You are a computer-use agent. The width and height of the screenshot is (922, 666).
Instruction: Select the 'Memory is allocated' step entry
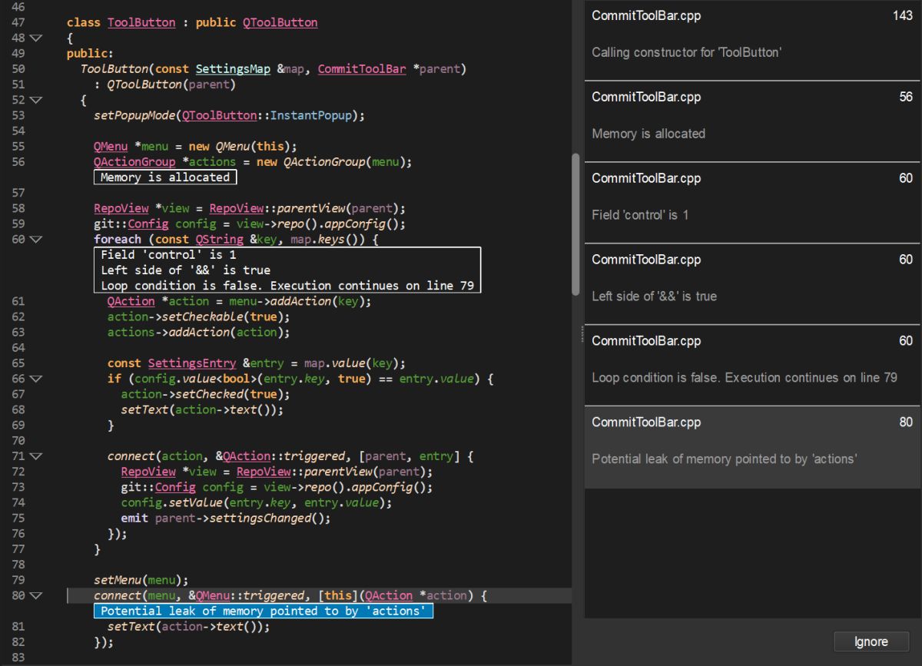[x=752, y=121]
